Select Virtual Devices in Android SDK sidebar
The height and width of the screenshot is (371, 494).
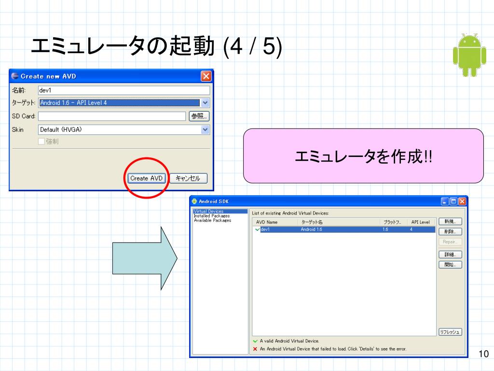(x=220, y=212)
